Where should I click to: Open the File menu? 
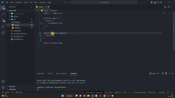coord(7,2)
